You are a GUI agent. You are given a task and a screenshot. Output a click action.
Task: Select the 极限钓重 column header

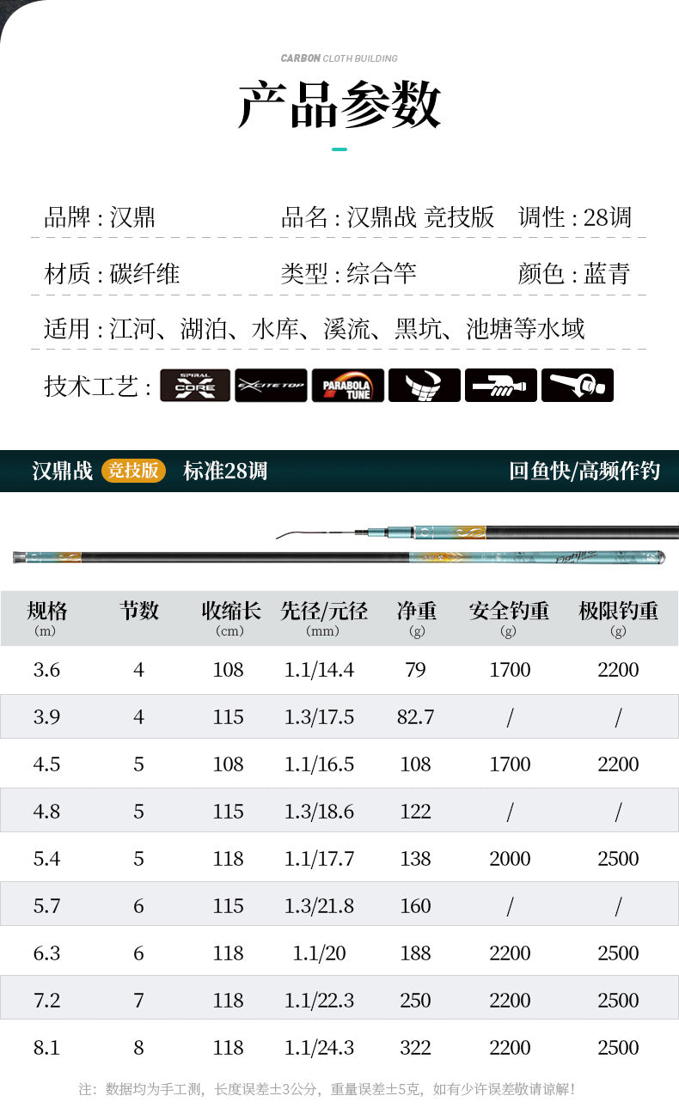(618, 612)
